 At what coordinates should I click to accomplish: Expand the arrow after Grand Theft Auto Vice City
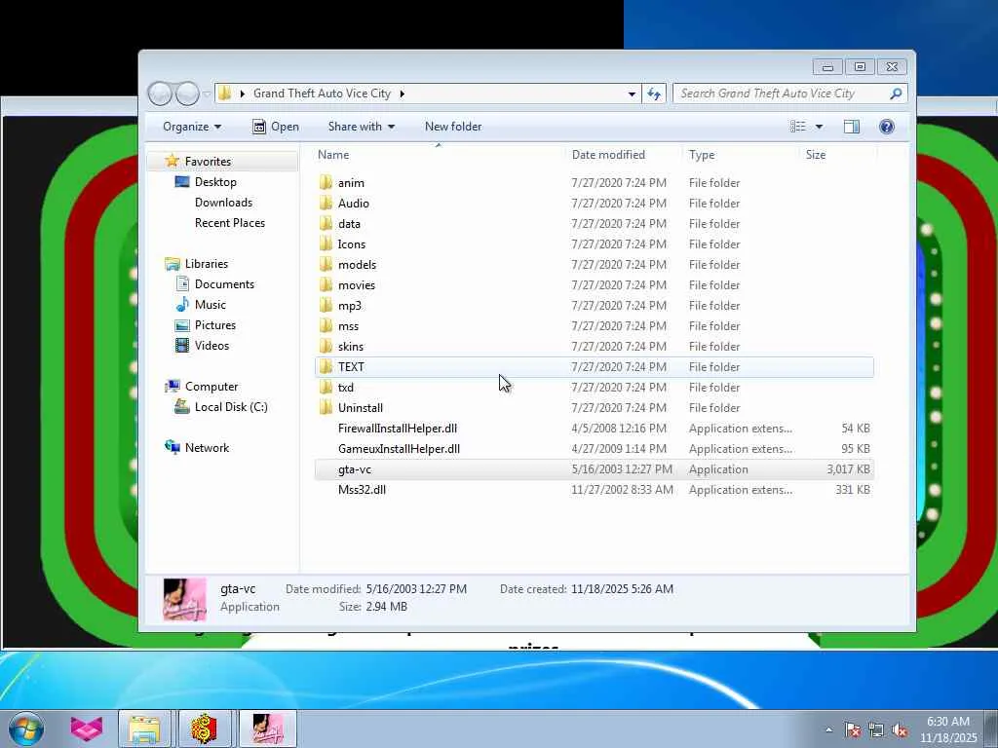[x=403, y=93]
